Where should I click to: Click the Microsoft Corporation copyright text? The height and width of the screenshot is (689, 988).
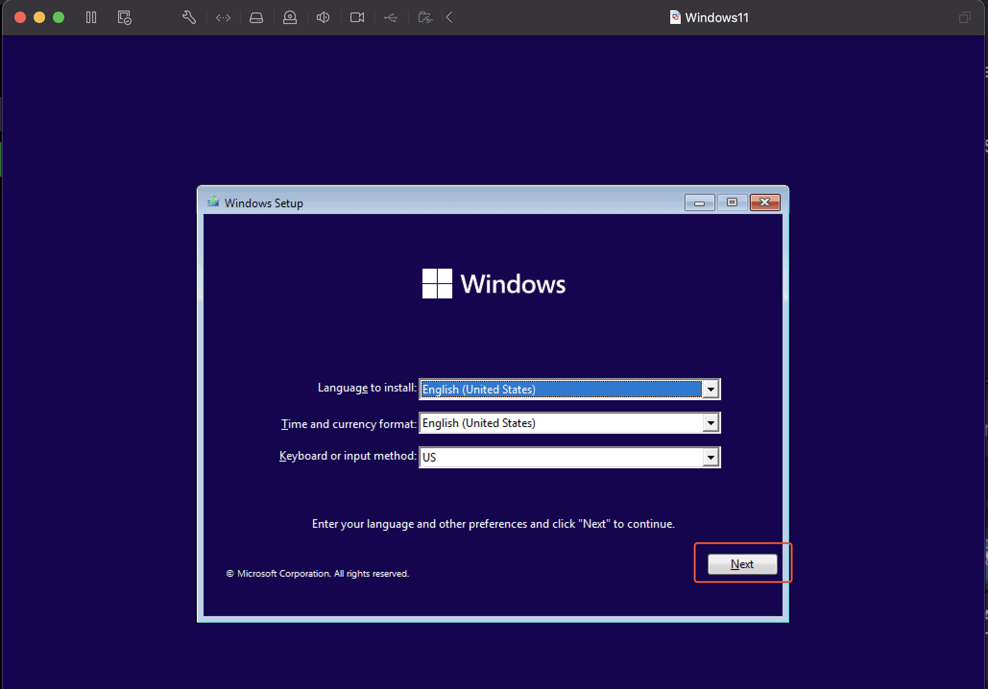(317, 574)
